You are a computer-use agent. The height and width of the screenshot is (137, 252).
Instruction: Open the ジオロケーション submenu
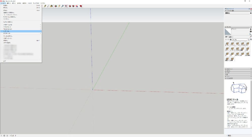coord(21,25)
